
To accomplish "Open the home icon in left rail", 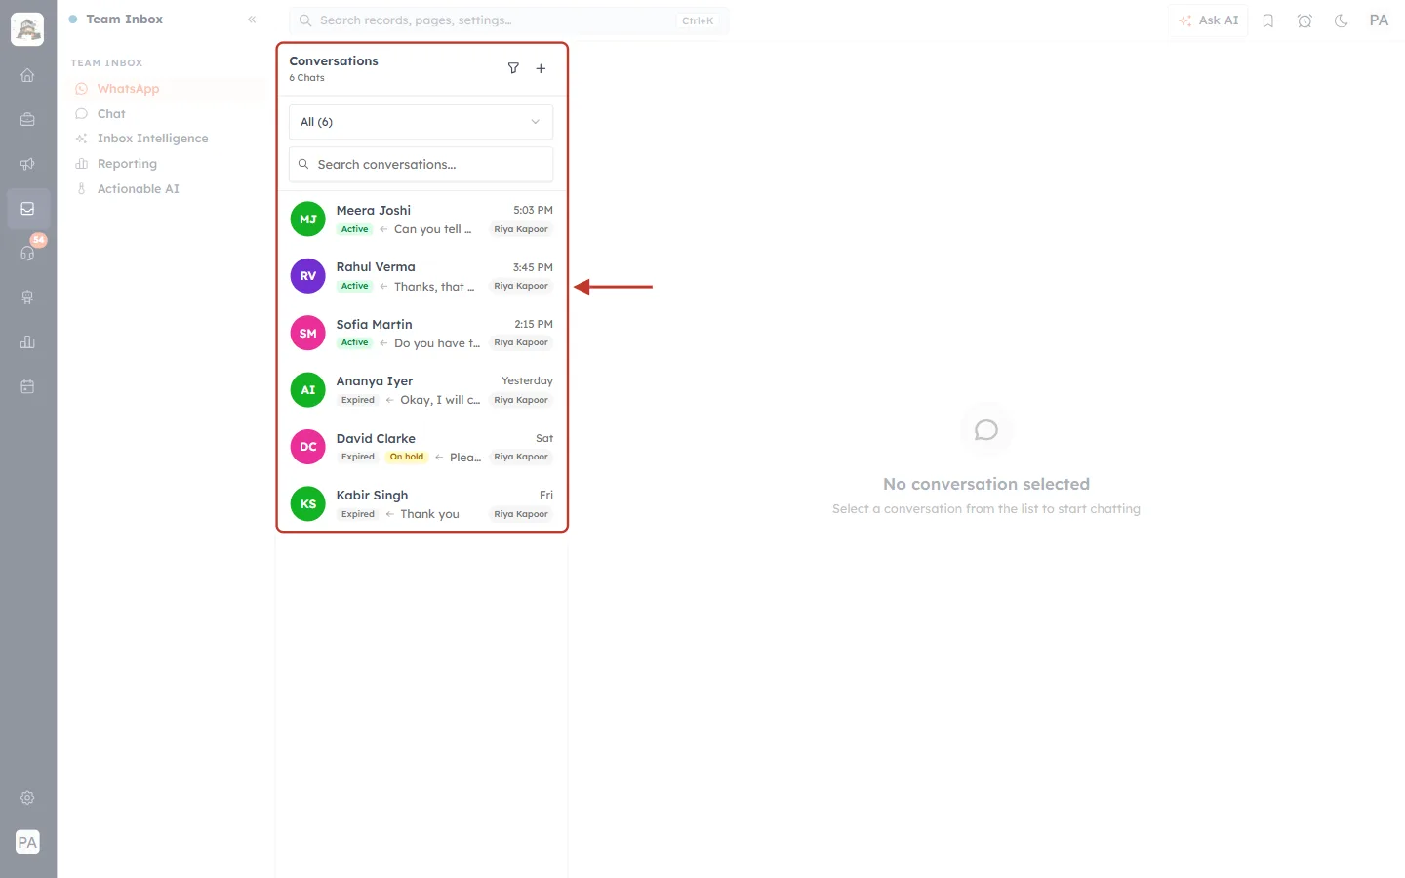I will click(27, 75).
